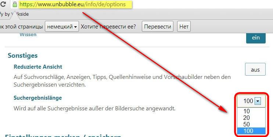Toggle Reduzierte Ansicht 'aus' switch
273x137 pixels.
[255, 69]
